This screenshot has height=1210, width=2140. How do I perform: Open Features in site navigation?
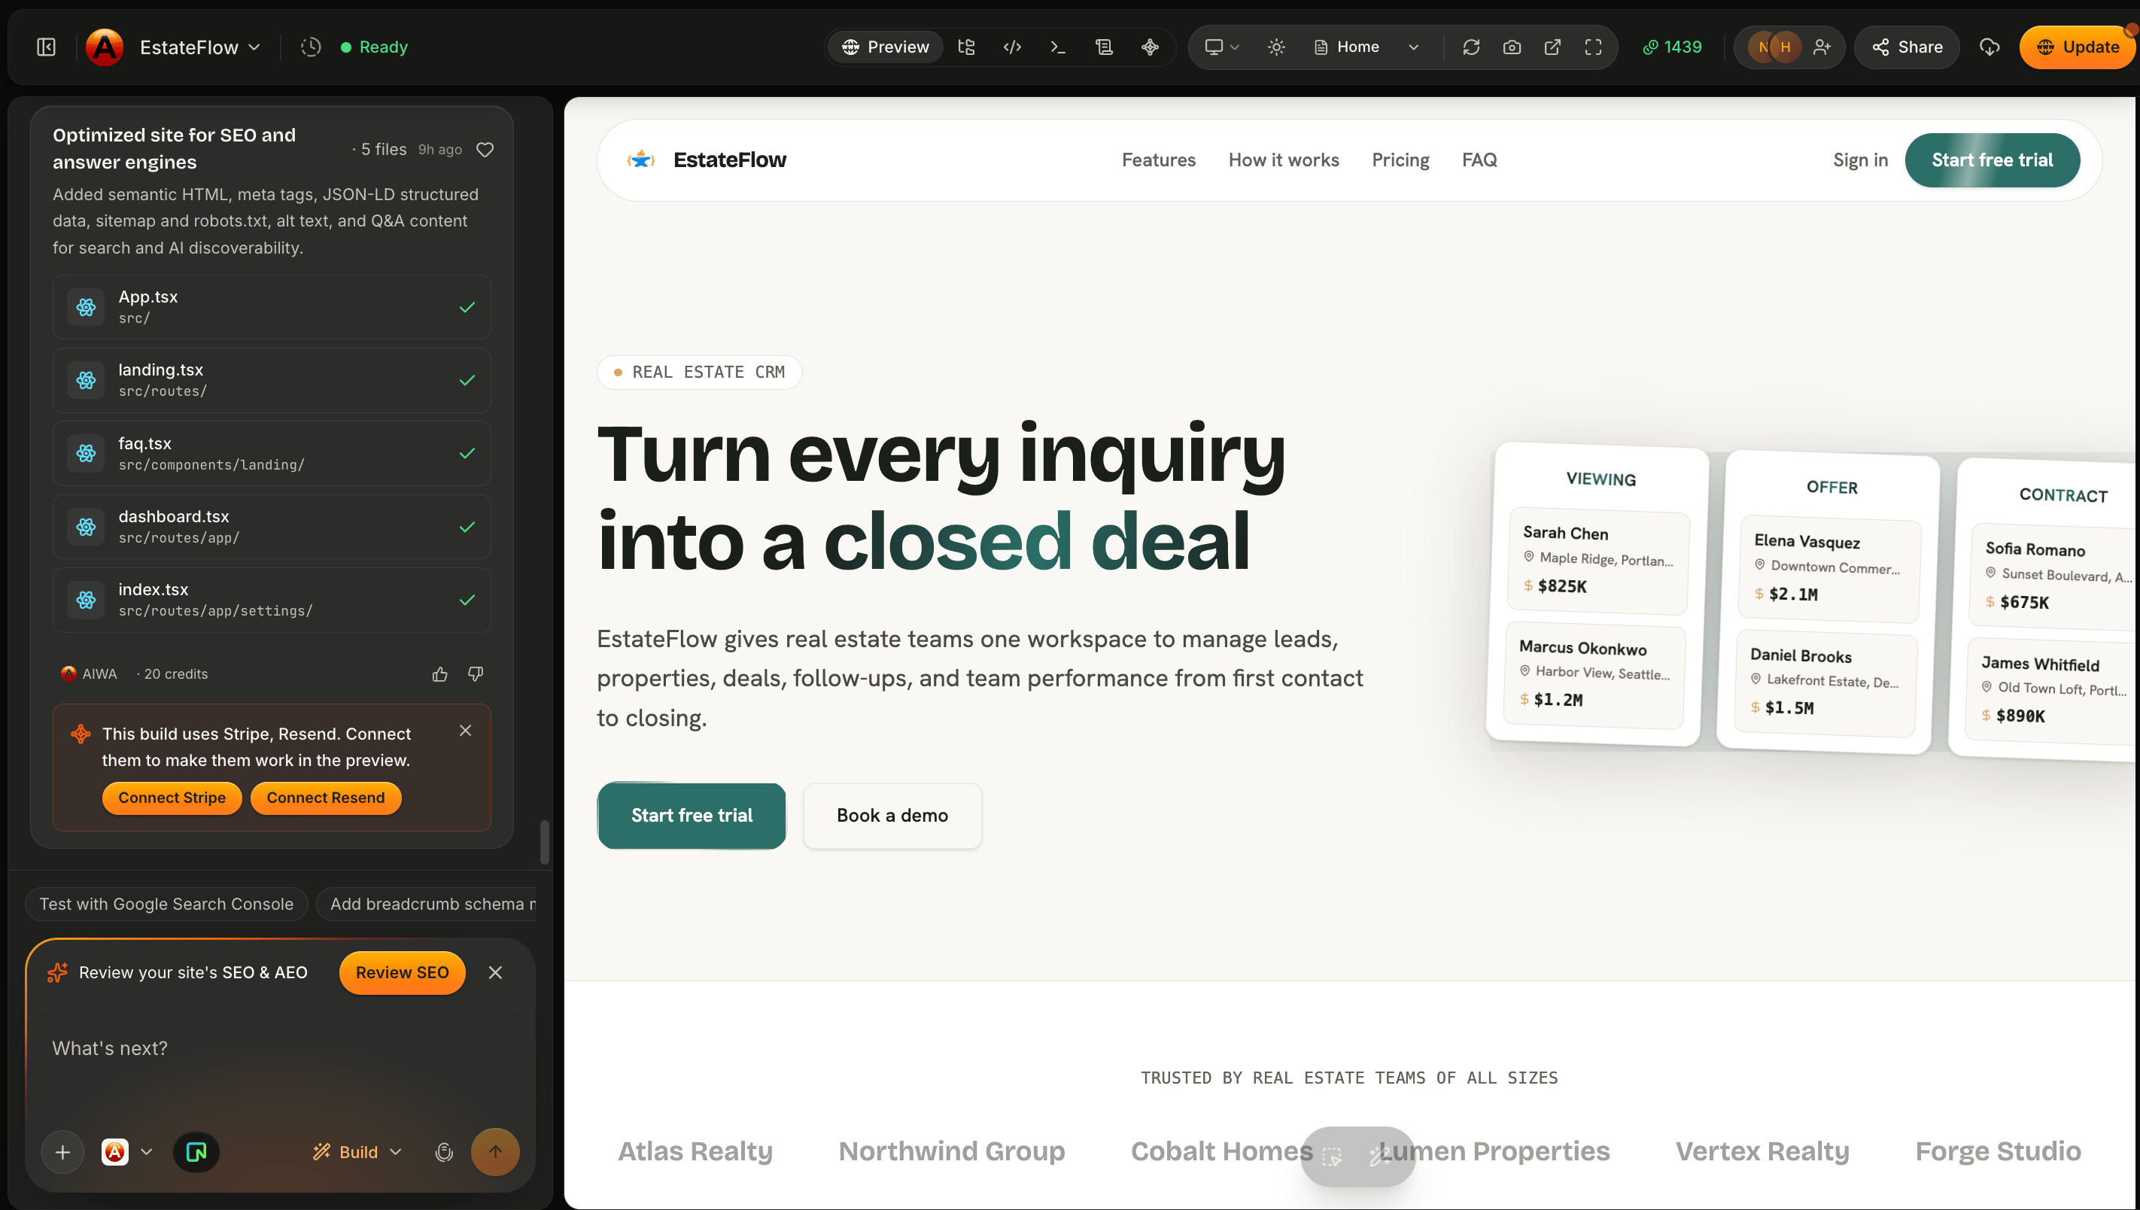pyautogui.click(x=1158, y=160)
